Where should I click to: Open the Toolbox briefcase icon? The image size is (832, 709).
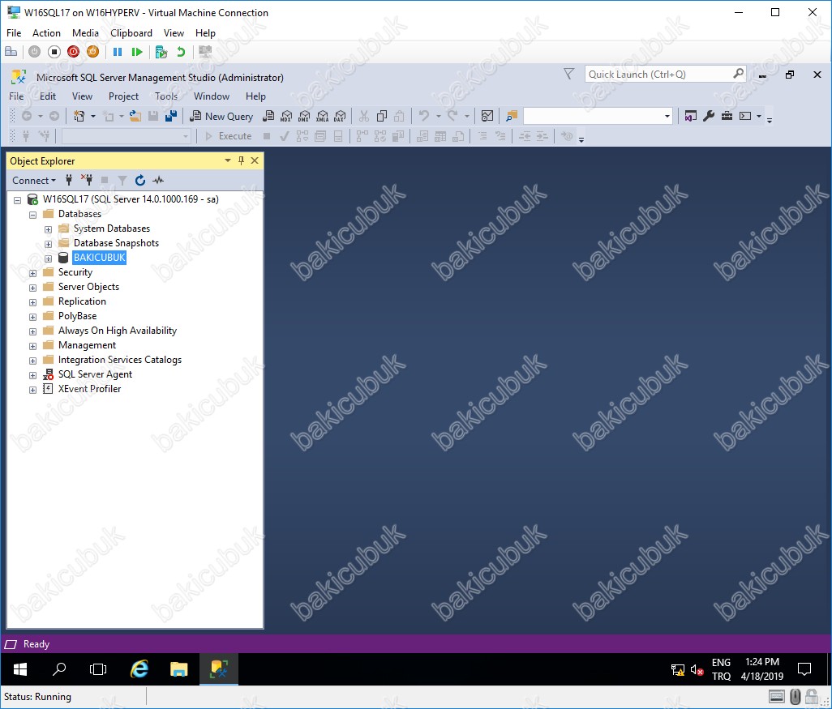[x=727, y=116]
